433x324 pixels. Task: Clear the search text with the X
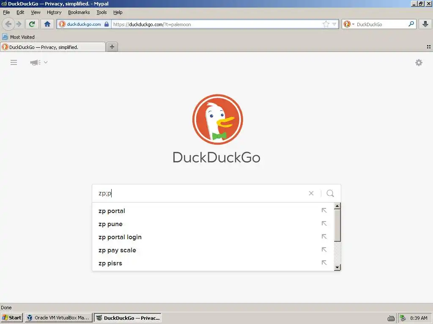click(311, 193)
